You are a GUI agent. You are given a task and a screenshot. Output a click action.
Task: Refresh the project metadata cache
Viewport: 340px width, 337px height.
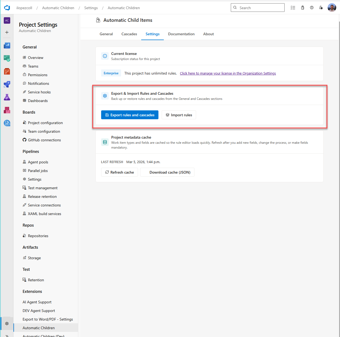click(119, 172)
